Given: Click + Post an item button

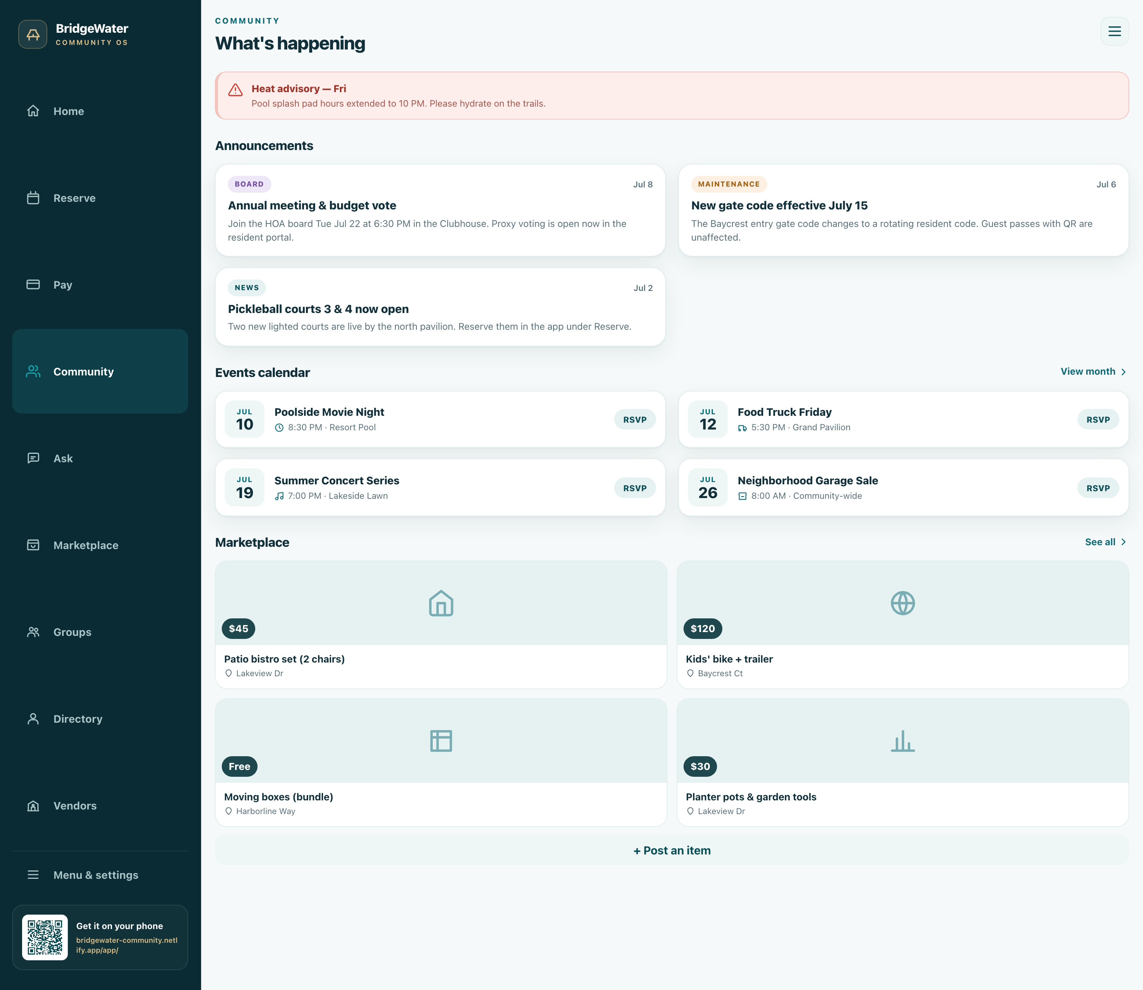Looking at the screenshot, I should tap(672, 850).
